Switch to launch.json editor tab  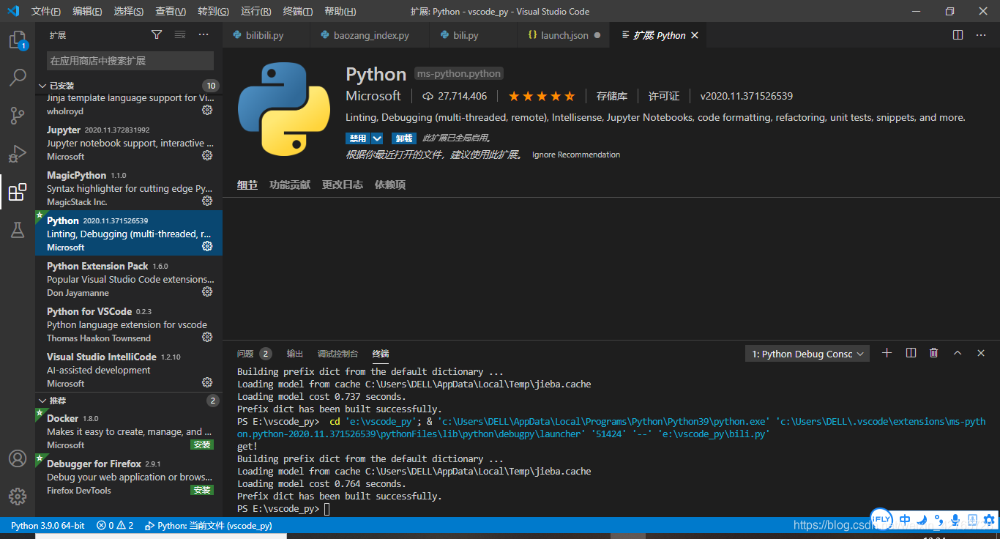point(564,35)
